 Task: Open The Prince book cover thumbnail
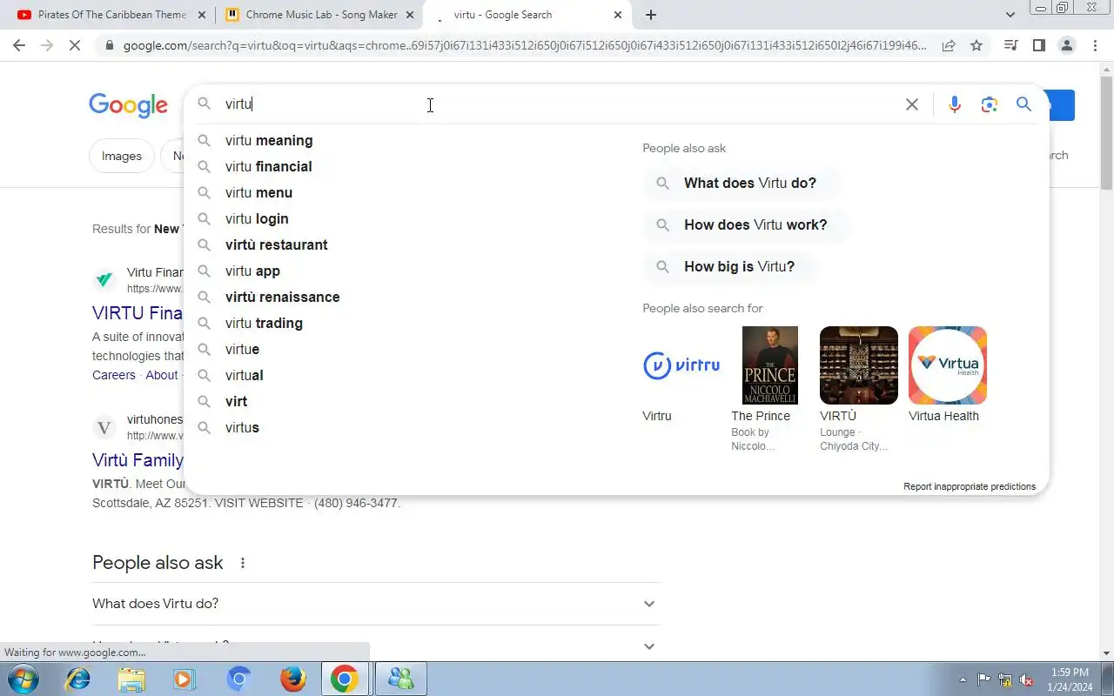pos(770,365)
